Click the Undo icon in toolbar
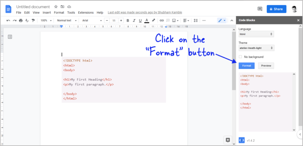This screenshot has height=146, width=303. (8, 20)
